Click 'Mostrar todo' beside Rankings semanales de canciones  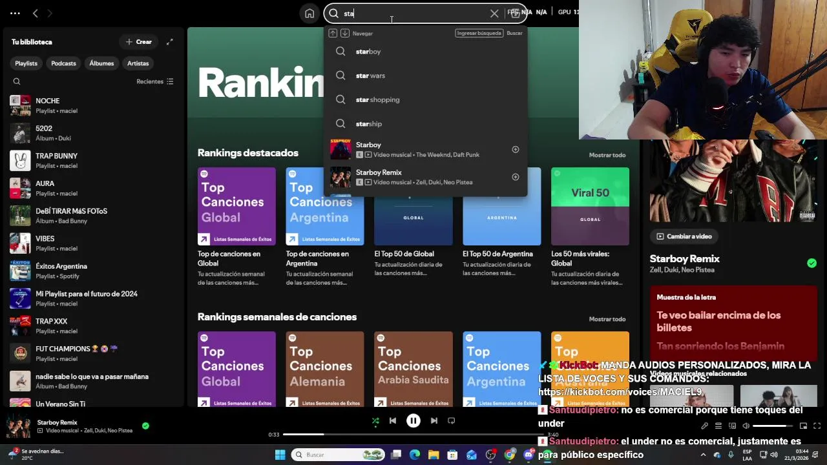607,319
